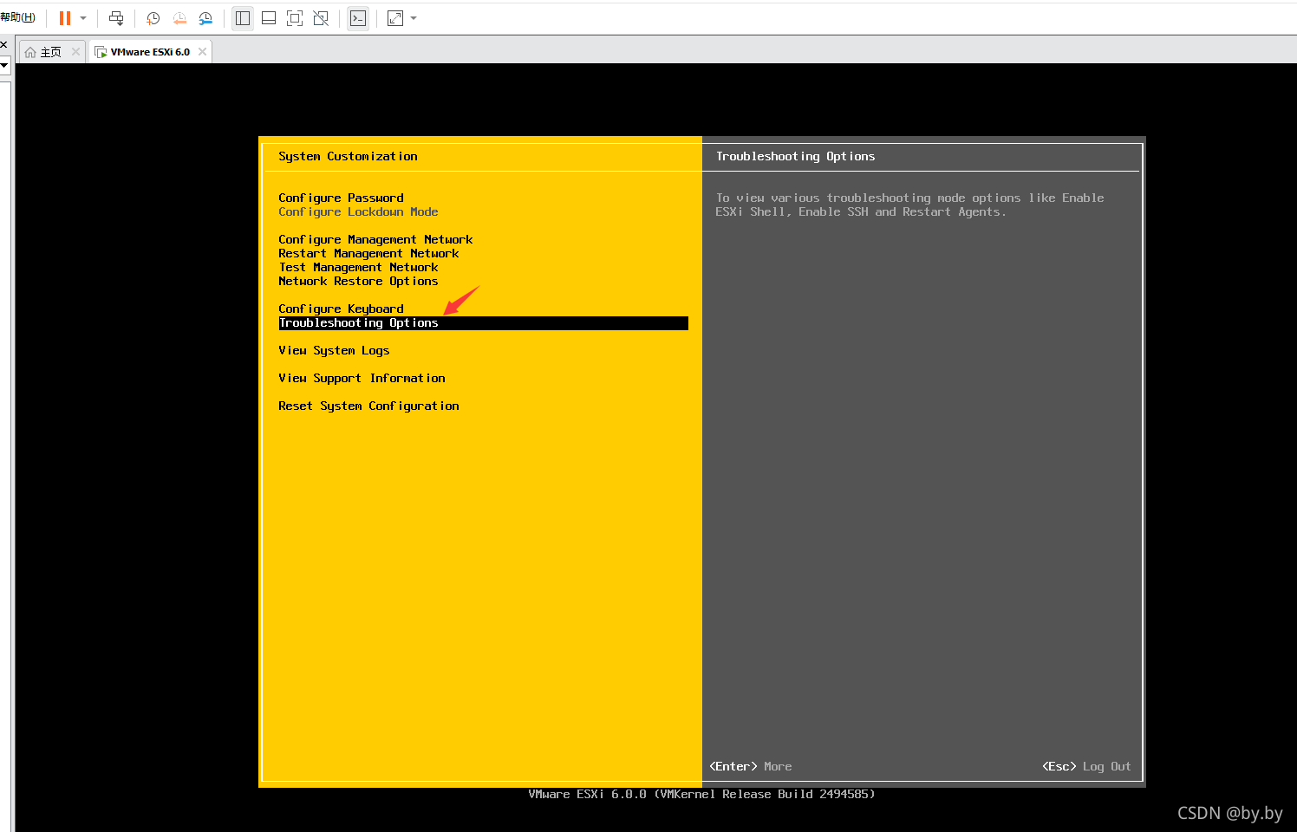Open the 帮助(H) help menu
The height and width of the screenshot is (832, 1297).
tap(17, 17)
